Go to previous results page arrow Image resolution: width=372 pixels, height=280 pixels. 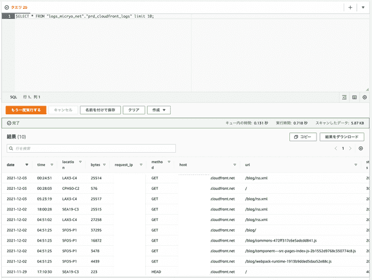pyautogui.click(x=336, y=149)
